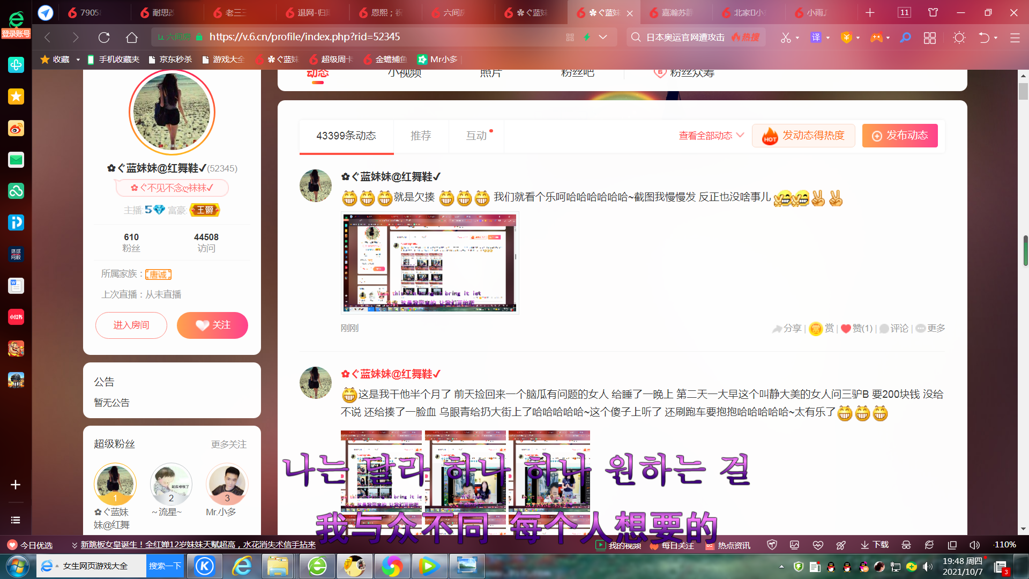The height and width of the screenshot is (579, 1029).
Task: Click the volume icon in system tray
Action: (928, 567)
